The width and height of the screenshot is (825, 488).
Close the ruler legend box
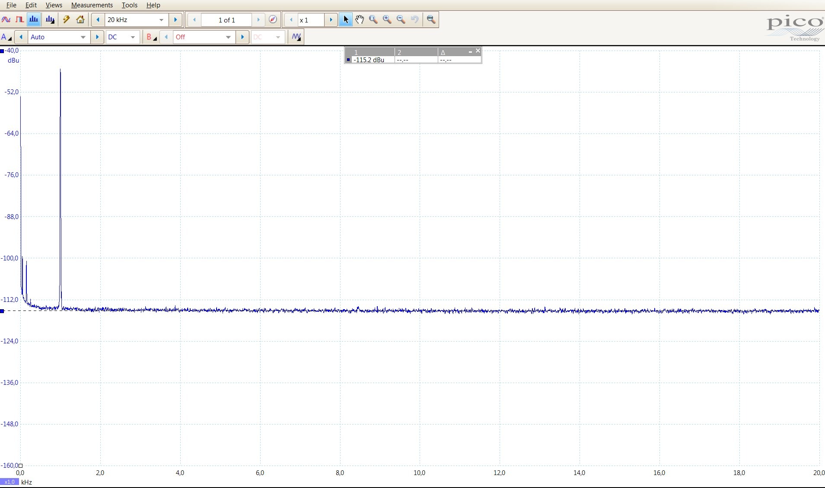(x=478, y=51)
